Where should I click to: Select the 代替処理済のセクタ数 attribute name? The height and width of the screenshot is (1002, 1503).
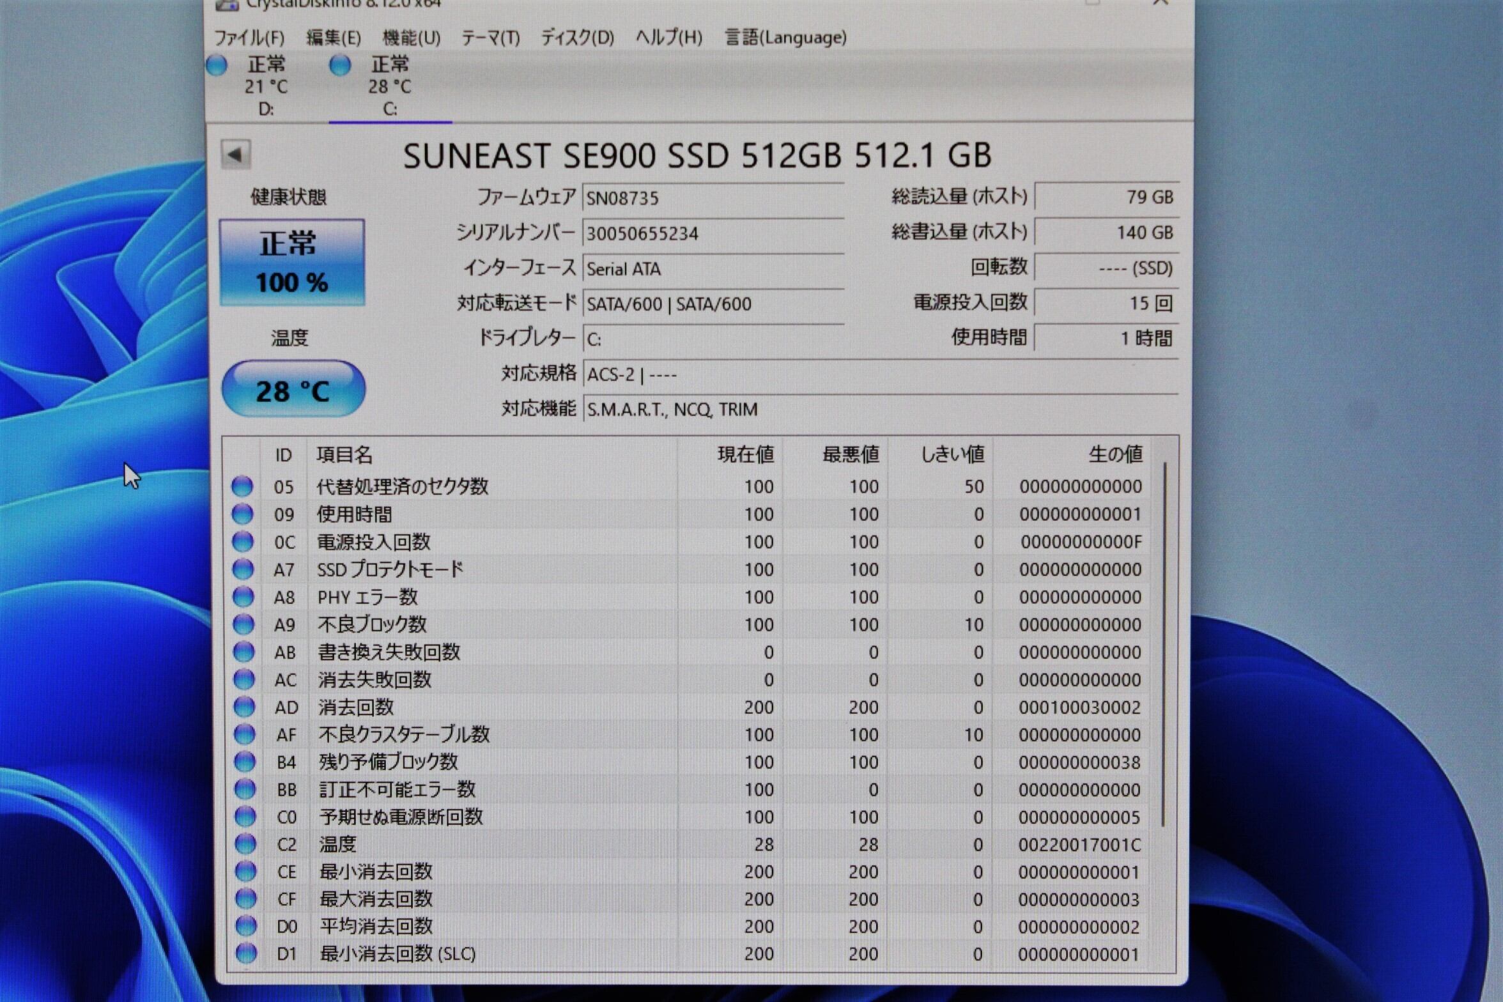tap(403, 486)
